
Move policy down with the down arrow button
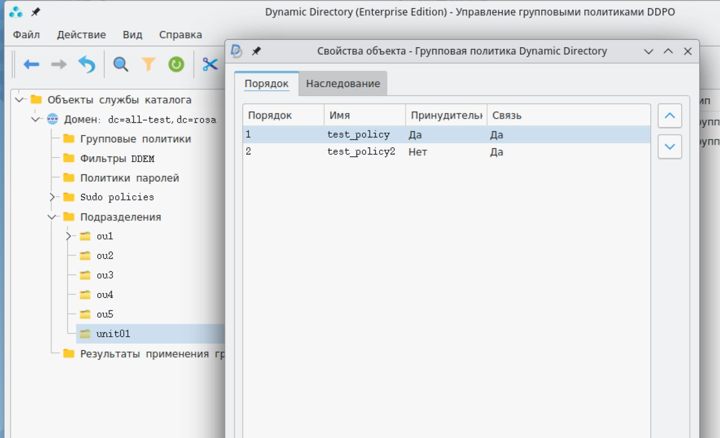[669, 147]
